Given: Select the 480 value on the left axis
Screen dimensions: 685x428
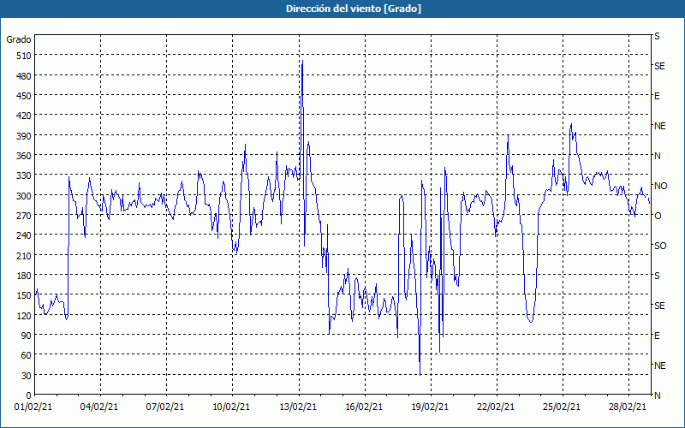Looking at the screenshot, I should [24, 76].
